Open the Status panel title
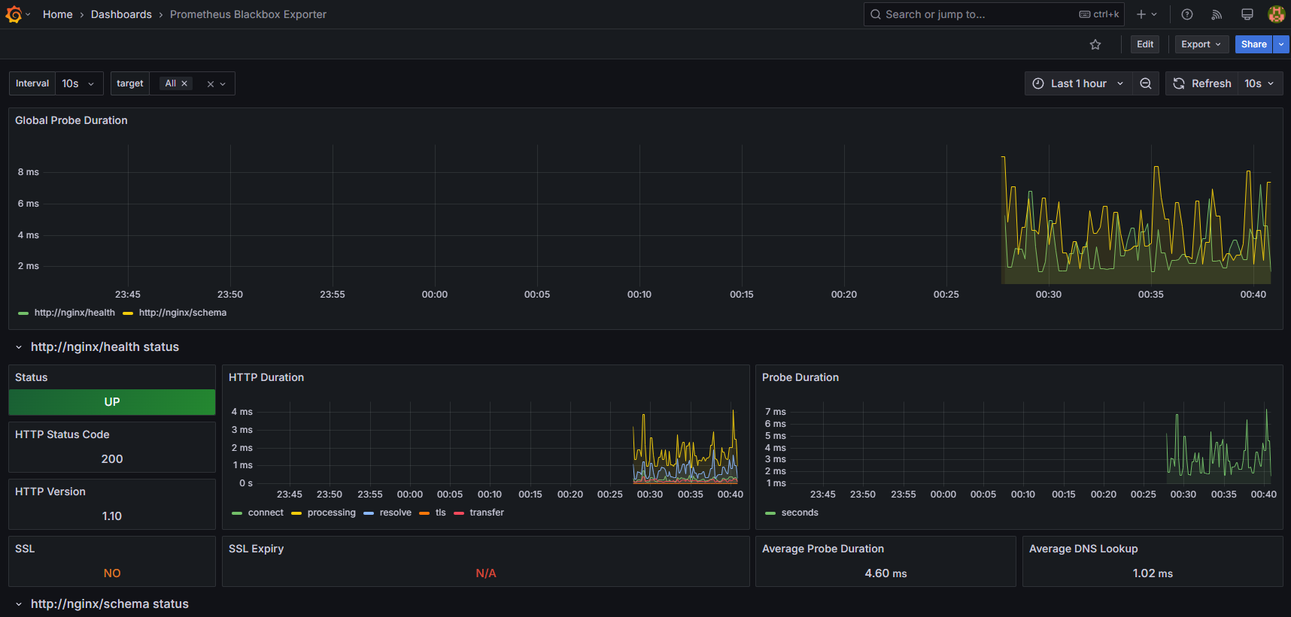 [32, 377]
